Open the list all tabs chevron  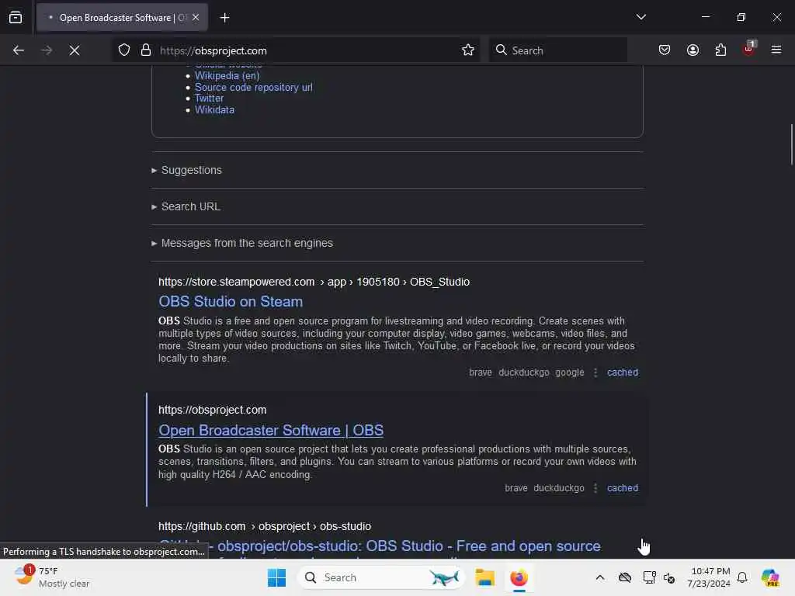tap(641, 17)
